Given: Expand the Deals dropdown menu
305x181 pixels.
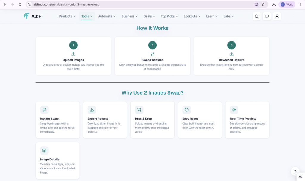Looking at the screenshot, I should [149, 16].
